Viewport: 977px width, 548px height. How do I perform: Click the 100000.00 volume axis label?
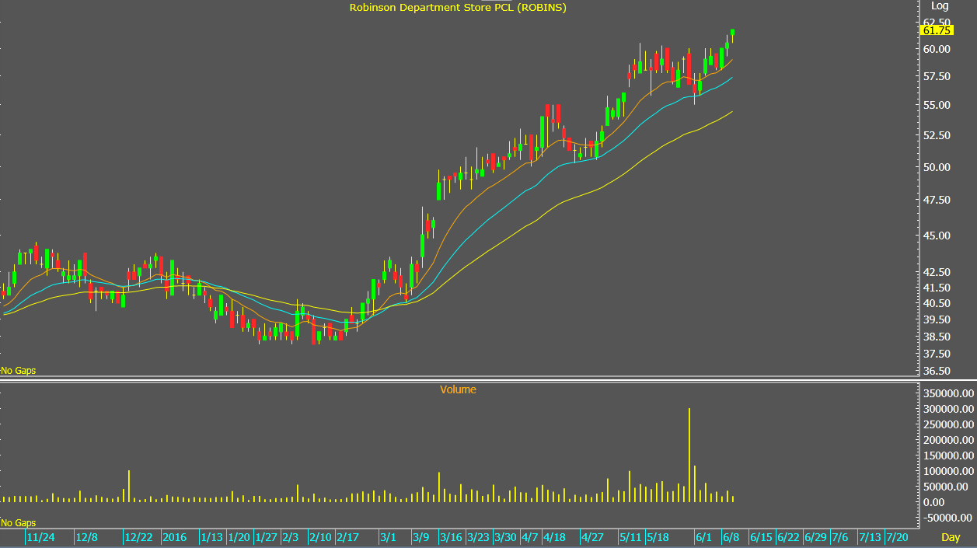coord(948,471)
